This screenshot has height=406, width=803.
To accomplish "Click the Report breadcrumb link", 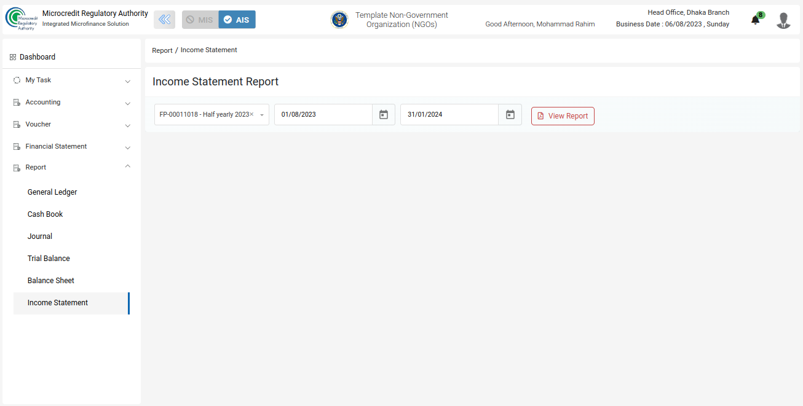I will pyautogui.click(x=162, y=50).
